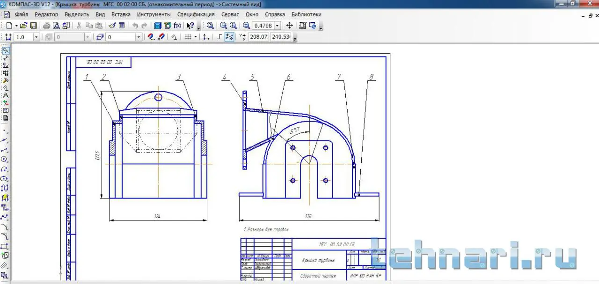Select the Rectangle drawing tool
The height and width of the screenshot is (284, 599).
(x=5, y=246)
